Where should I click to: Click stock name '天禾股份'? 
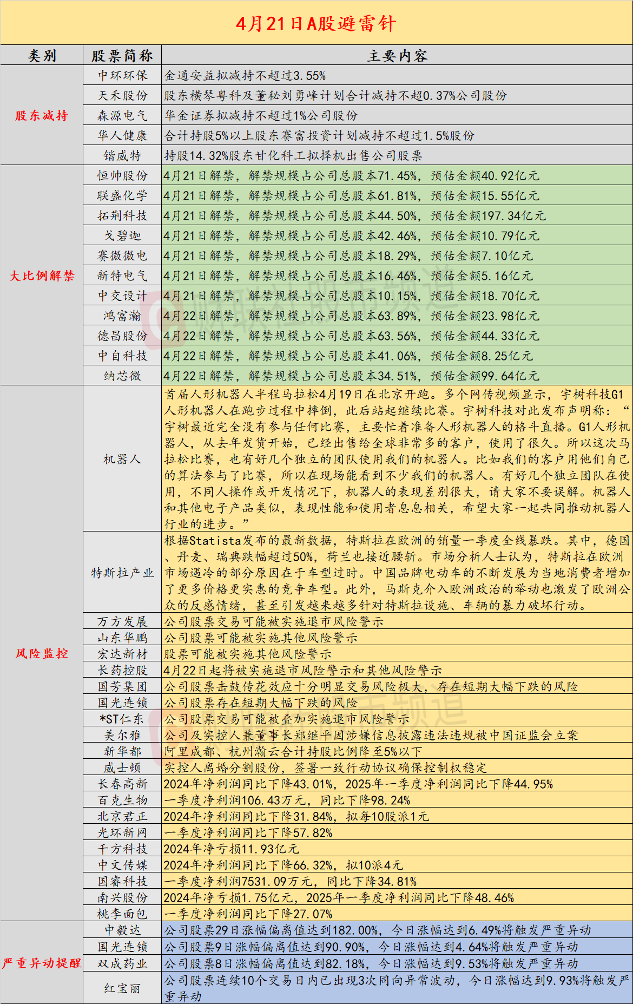(122, 95)
